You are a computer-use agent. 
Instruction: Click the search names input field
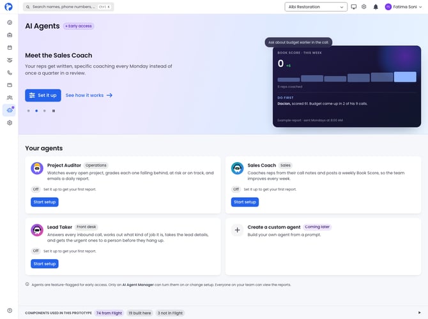point(68,7)
